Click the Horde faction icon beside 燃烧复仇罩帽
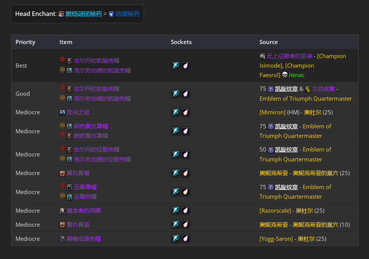 (63, 135)
